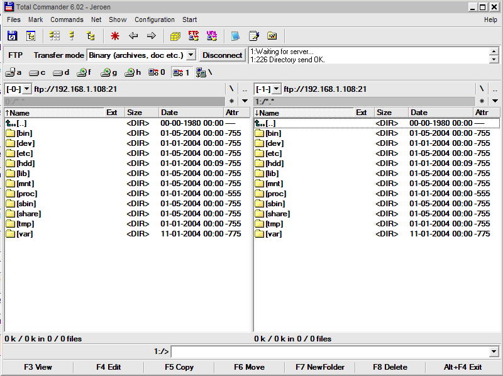Sort right panel by Date column
The width and height of the screenshot is (503, 376).
click(441, 113)
